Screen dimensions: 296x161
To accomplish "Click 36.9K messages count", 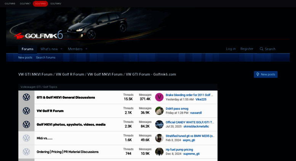I will pyautogui.click(x=145, y=113).
